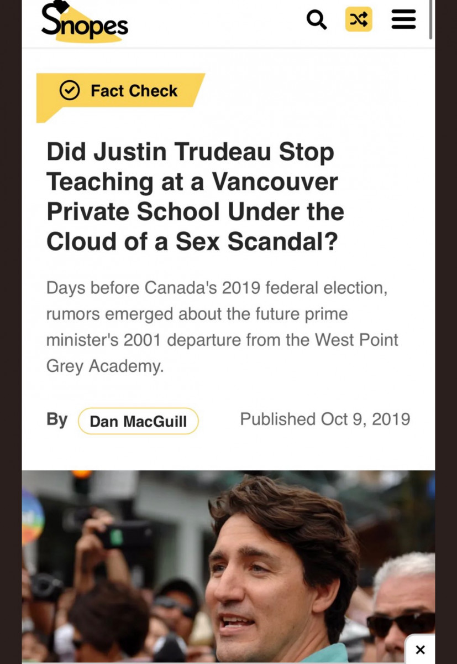Open the article's featured photo
The width and height of the screenshot is (457, 664).
[x=228, y=564]
